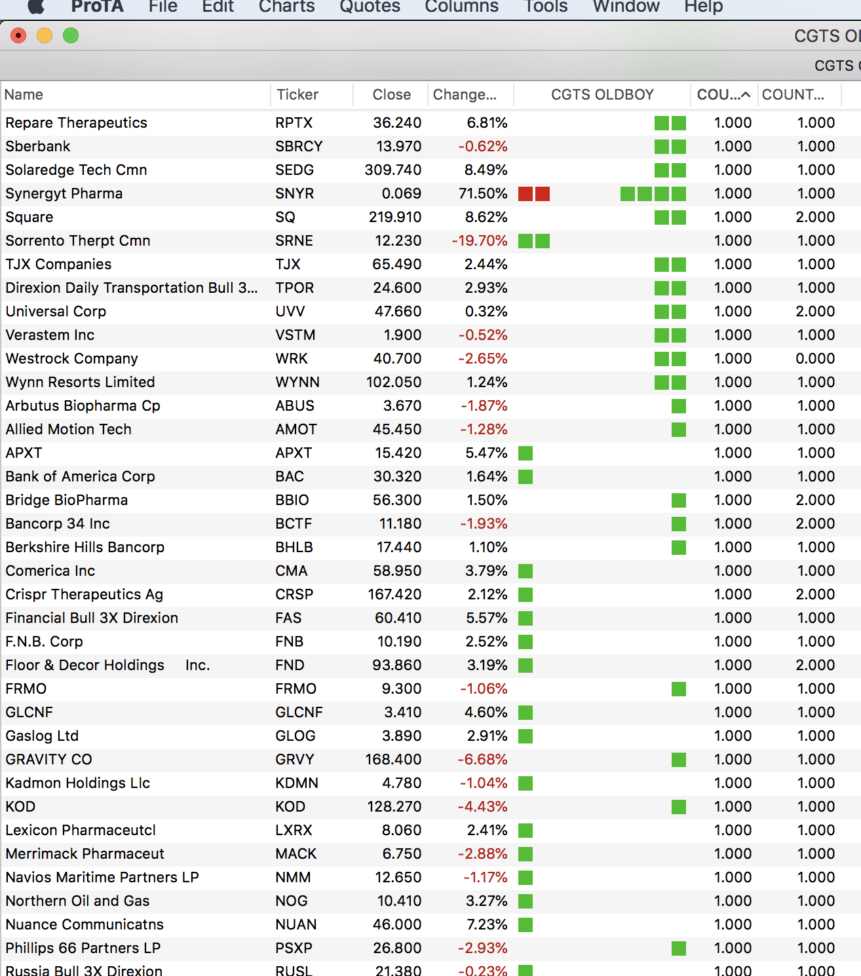This screenshot has height=976, width=861.
Task: Select Wynn Resorts Limited row
Action: (430, 383)
